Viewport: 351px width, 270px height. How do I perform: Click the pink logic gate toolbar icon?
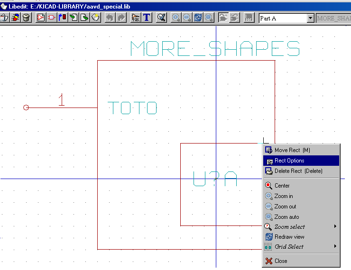coord(52,18)
